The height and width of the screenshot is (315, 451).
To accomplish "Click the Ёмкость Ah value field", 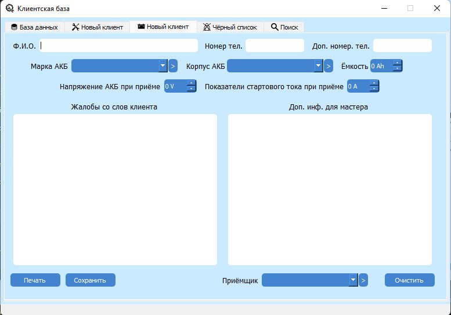I will tap(381, 66).
